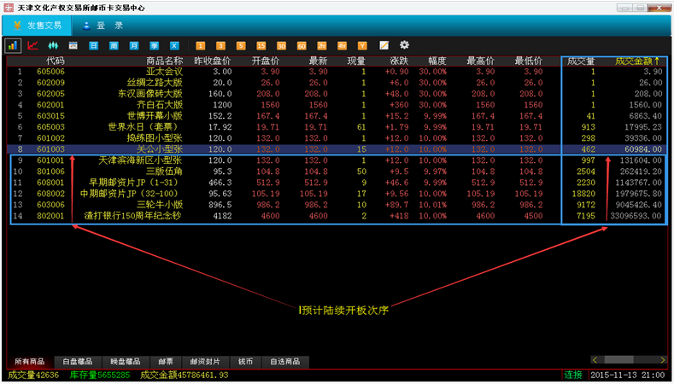Open settings gear icon in toolbar
Viewport: 674px width, 384px height.
pos(405,45)
